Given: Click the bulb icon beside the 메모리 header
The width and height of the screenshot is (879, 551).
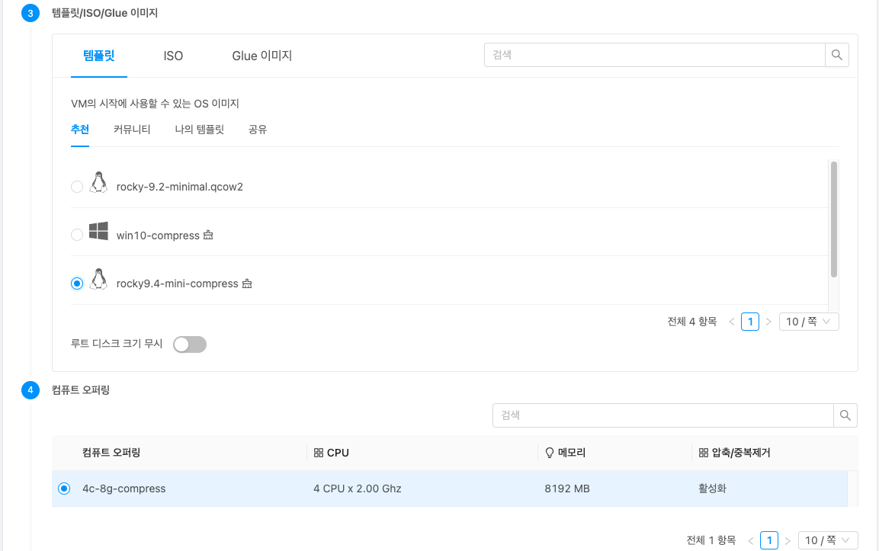Looking at the screenshot, I should tap(549, 453).
